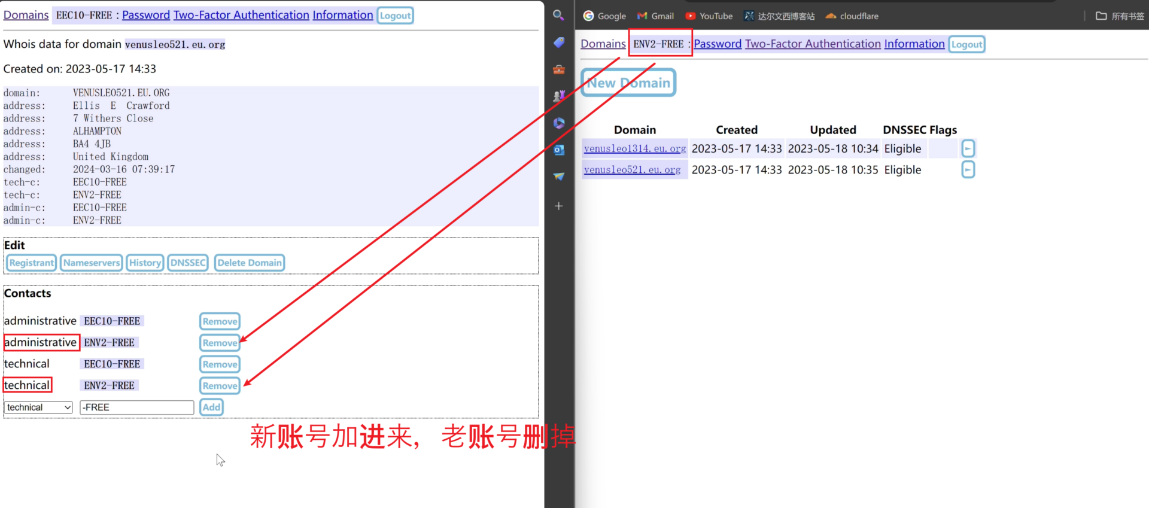
Task: Click the action icon in venusleo521.eu.org row
Action: pyautogui.click(x=968, y=170)
